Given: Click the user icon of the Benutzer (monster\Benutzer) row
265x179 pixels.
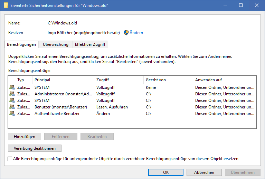Looking at the screenshot, I should click(12, 107).
